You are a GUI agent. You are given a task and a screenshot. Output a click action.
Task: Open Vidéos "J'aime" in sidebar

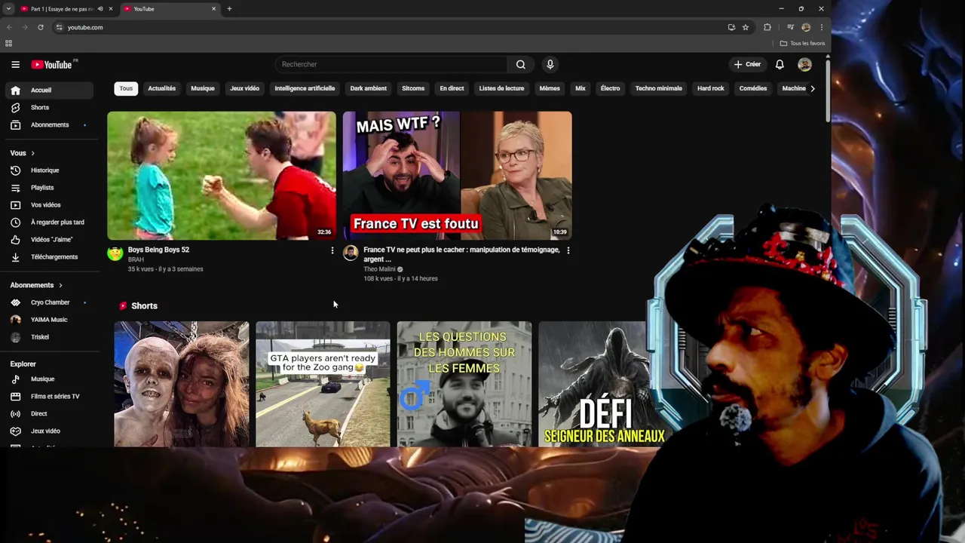click(x=50, y=240)
